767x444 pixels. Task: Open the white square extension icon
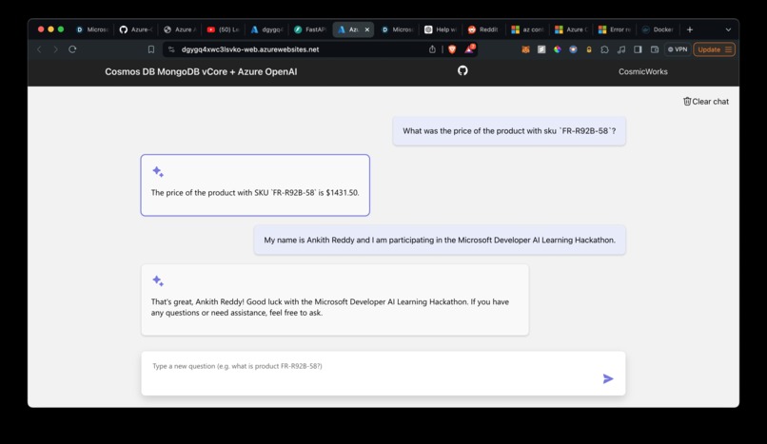(x=541, y=49)
